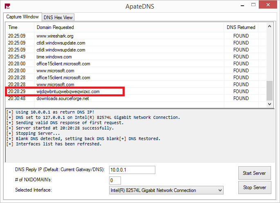Image resolution: width=280 pixels, height=203 pixels.
Task: Click the DNS Reply IP input field
Action: [132, 170]
